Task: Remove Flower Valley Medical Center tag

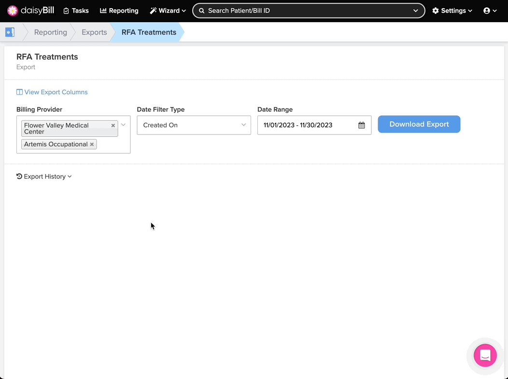Action: coord(113,125)
